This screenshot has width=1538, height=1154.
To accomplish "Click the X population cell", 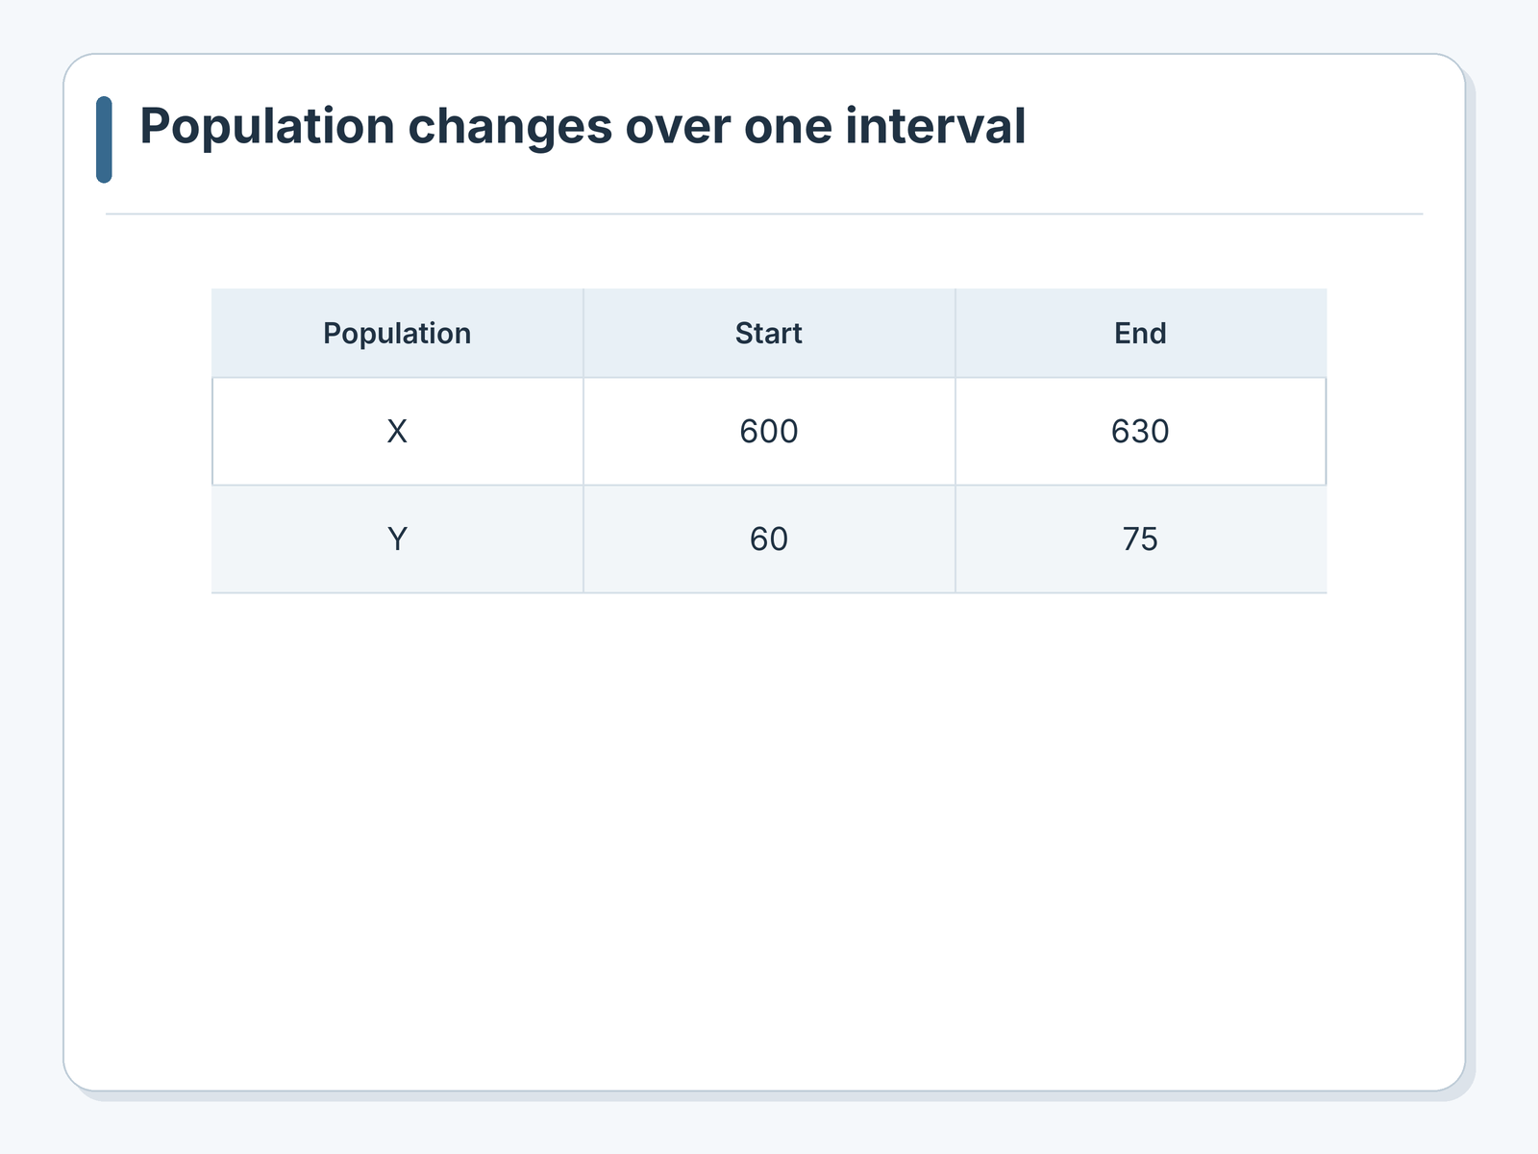I will click(397, 431).
